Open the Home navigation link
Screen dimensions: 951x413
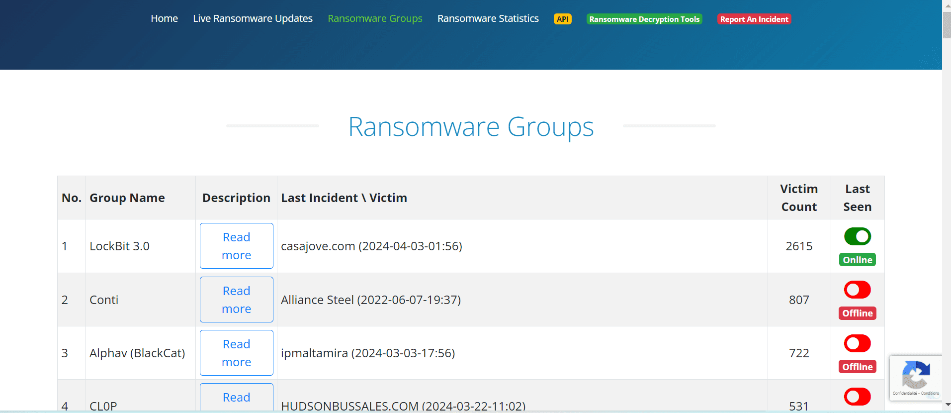click(x=164, y=18)
